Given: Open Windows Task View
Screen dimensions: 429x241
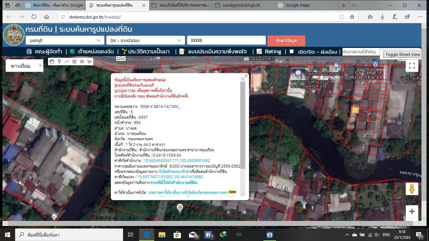Looking at the screenshot, I should 131,234.
